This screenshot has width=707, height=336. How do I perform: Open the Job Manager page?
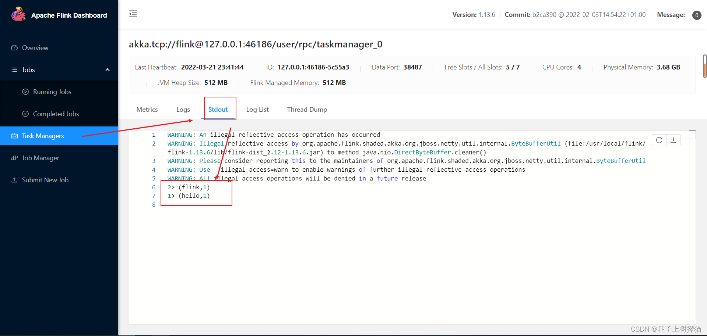click(x=59, y=158)
